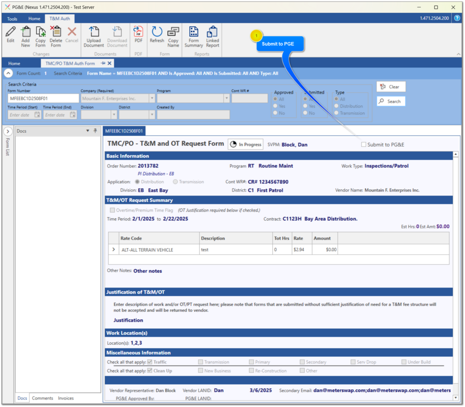Switch to the Comments tab

click(43, 398)
